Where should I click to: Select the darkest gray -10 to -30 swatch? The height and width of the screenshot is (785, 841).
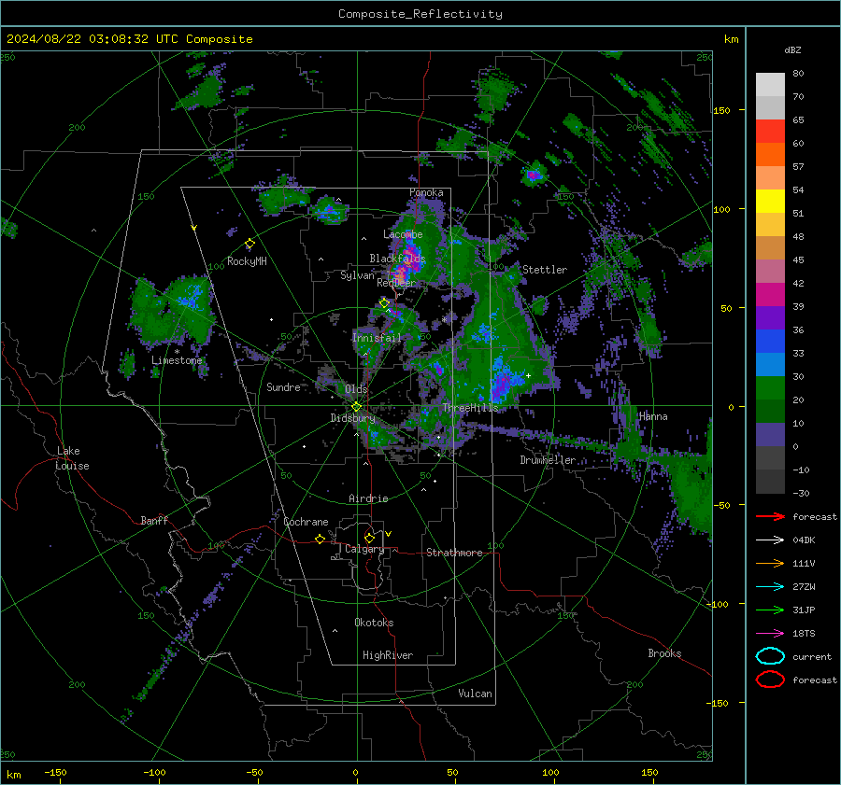tap(770, 482)
